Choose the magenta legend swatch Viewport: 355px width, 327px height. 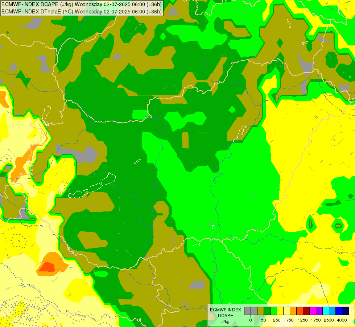click(x=313, y=311)
